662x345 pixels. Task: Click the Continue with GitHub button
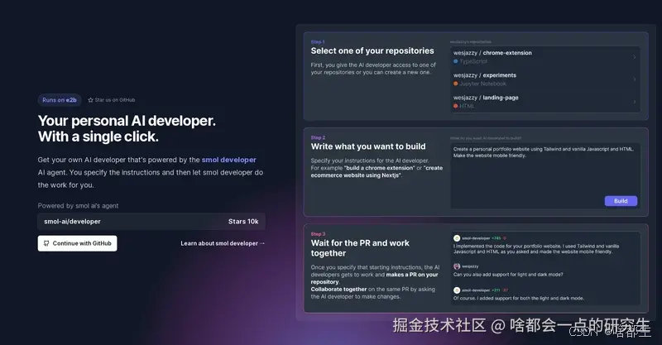click(x=77, y=243)
